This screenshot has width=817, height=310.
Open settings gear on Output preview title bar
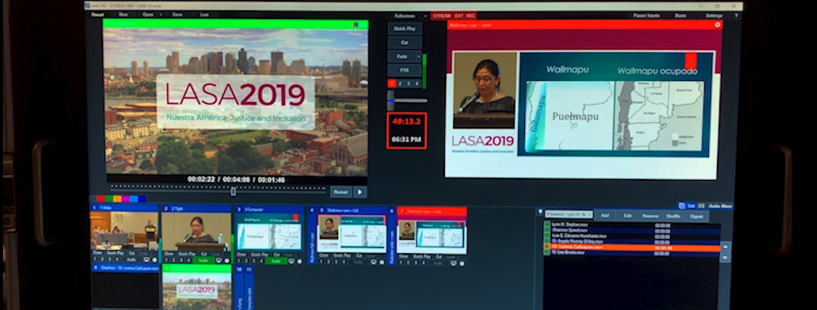point(717,24)
